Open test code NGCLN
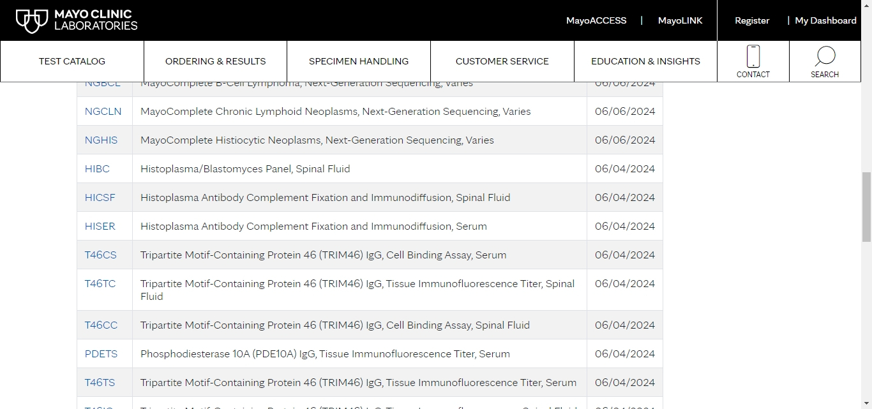872x409 pixels. point(103,112)
